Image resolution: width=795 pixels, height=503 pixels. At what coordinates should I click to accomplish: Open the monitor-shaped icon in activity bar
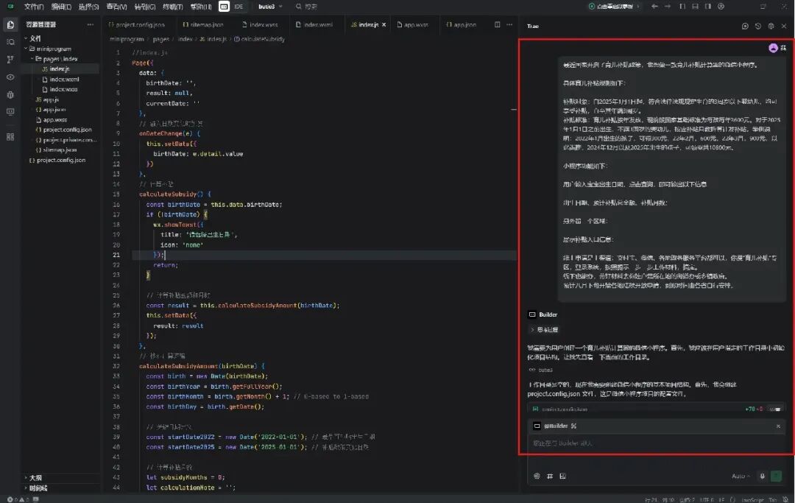coord(10,112)
